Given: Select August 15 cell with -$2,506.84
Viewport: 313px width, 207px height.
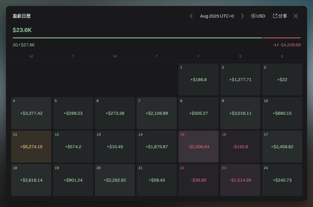Looking at the screenshot, I should tap(198, 147).
